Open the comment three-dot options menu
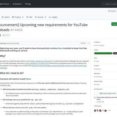The width and height of the screenshot is (117, 117). [x=89, y=43]
